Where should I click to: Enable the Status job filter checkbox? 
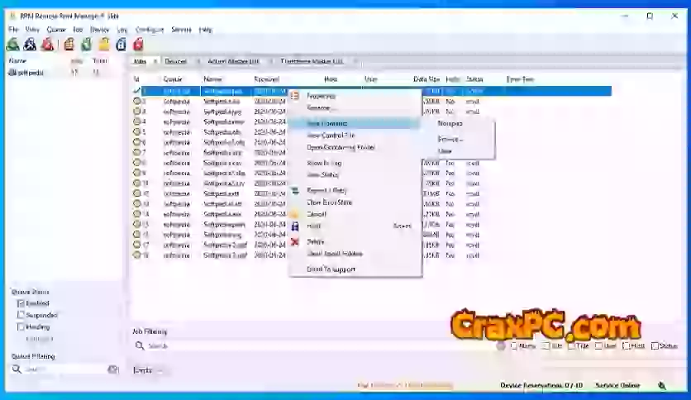655,345
